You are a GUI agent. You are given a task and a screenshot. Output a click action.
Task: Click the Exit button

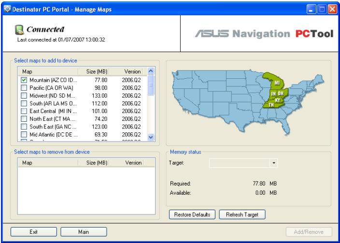point(34,232)
